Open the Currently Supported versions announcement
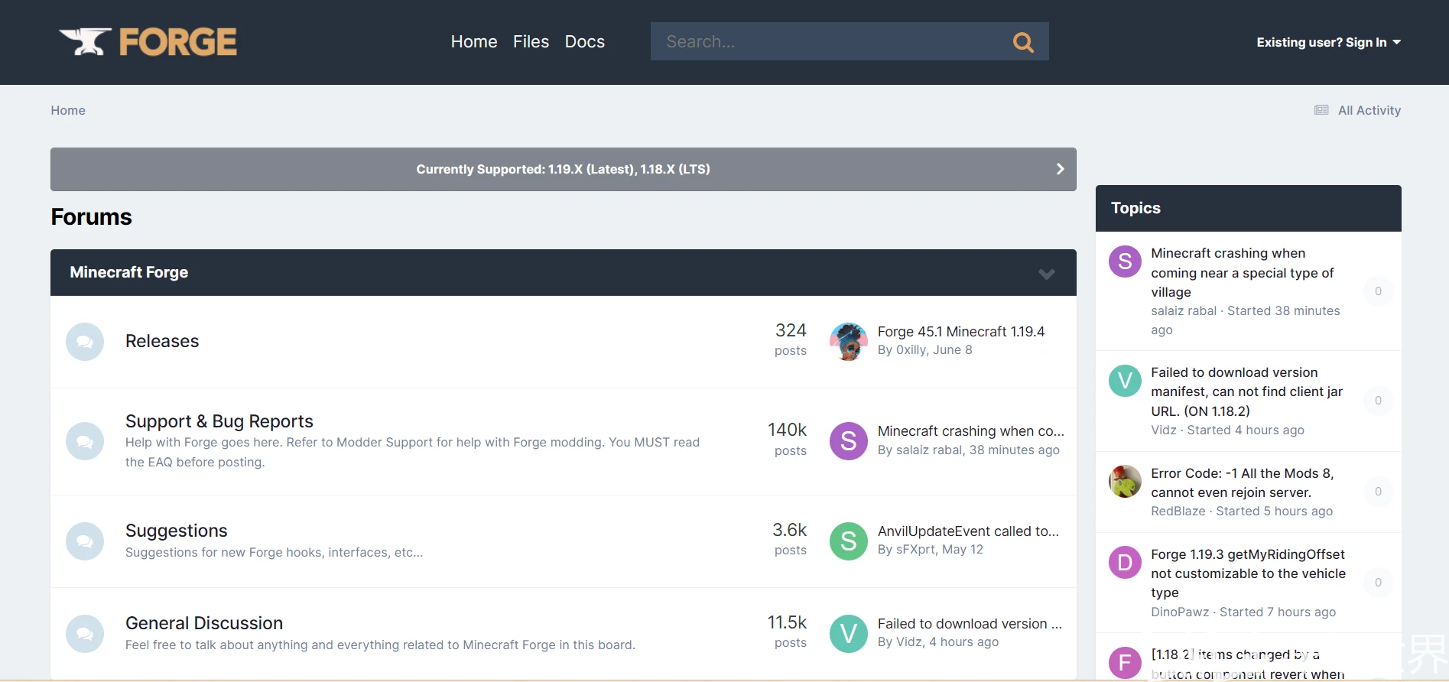The image size is (1449, 682). 563,169
